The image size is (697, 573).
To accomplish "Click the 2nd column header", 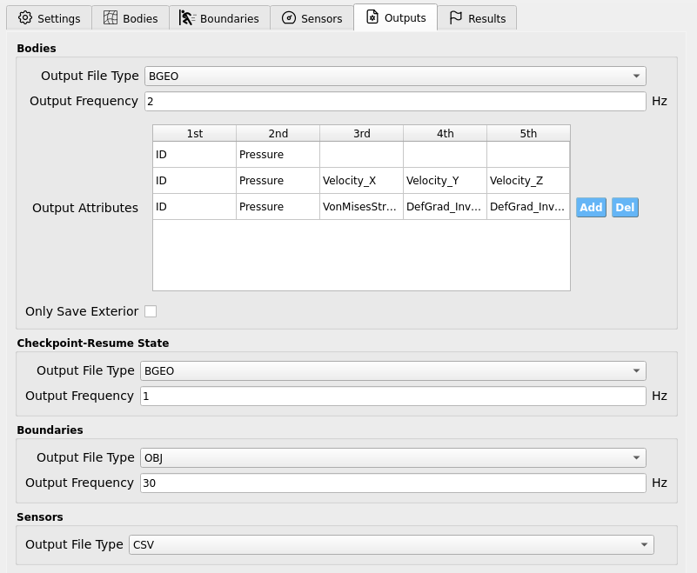I will point(278,133).
